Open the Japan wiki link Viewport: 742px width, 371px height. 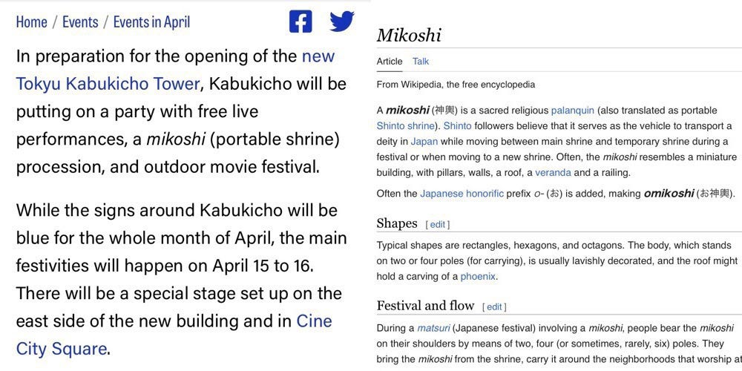[x=424, y=142]
